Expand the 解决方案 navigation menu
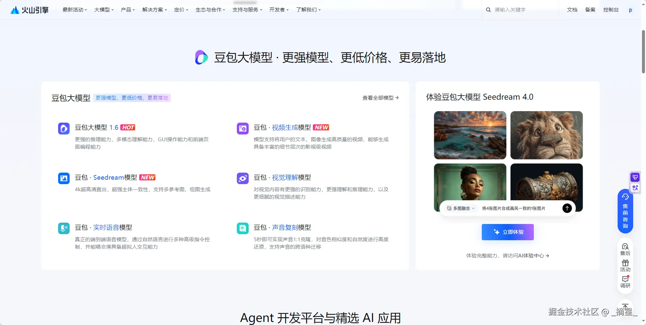 coord(154,10)
